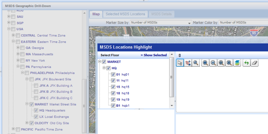This screenshot has height=134, width=268.
Task: Switch to the Map tab
Action: click(96, 14)
